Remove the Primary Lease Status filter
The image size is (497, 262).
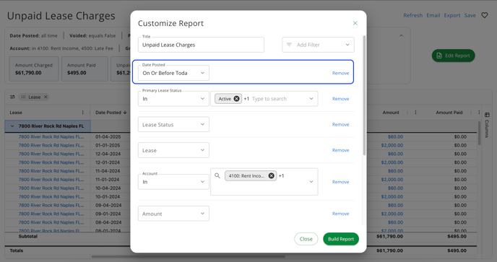coord(340,99)
